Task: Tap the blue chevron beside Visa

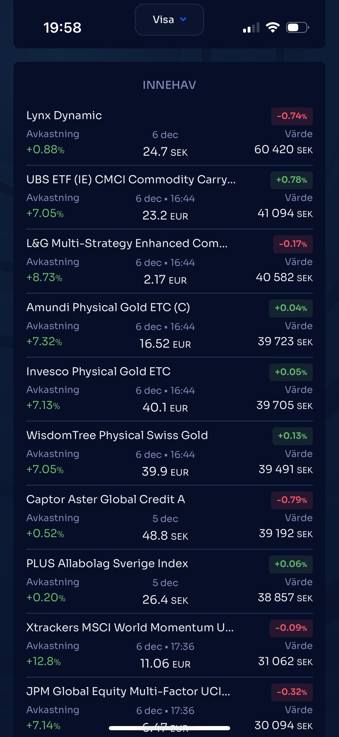Action: coord(183,19)
